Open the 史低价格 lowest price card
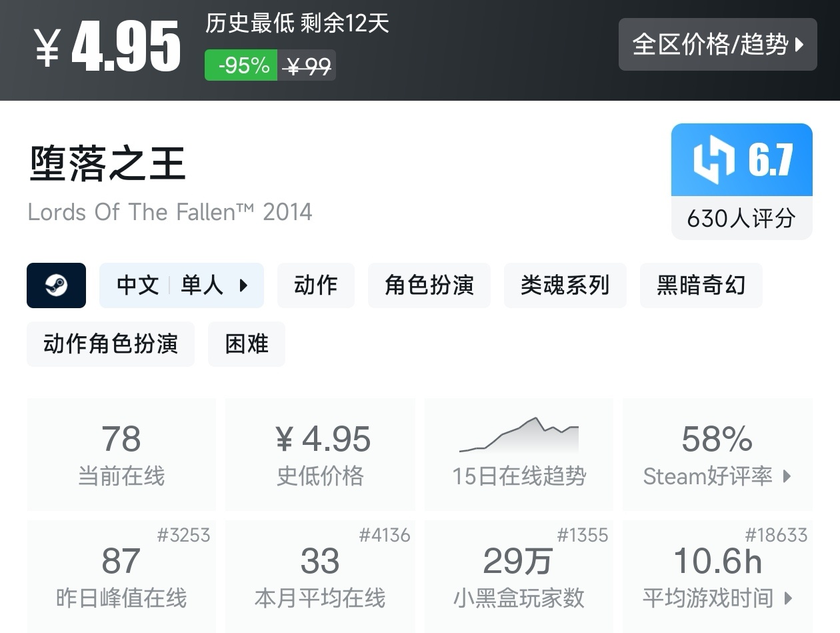Image resolution: width=840 pixels, height=633 pixels. 320,454
